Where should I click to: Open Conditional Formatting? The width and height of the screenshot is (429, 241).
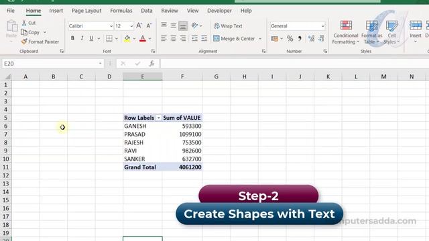click(346, 32)
